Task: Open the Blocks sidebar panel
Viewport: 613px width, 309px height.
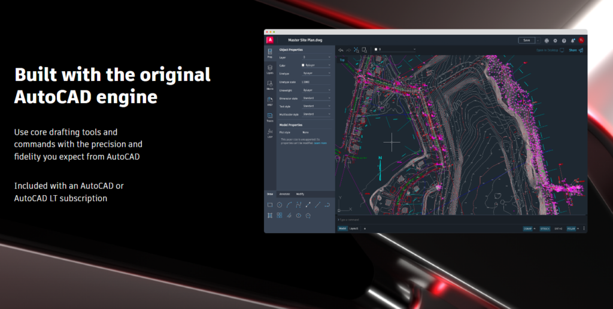Action: coord(270,85)
